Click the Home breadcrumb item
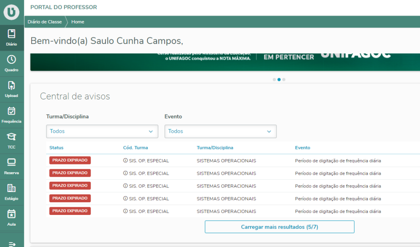 [78, 22]
